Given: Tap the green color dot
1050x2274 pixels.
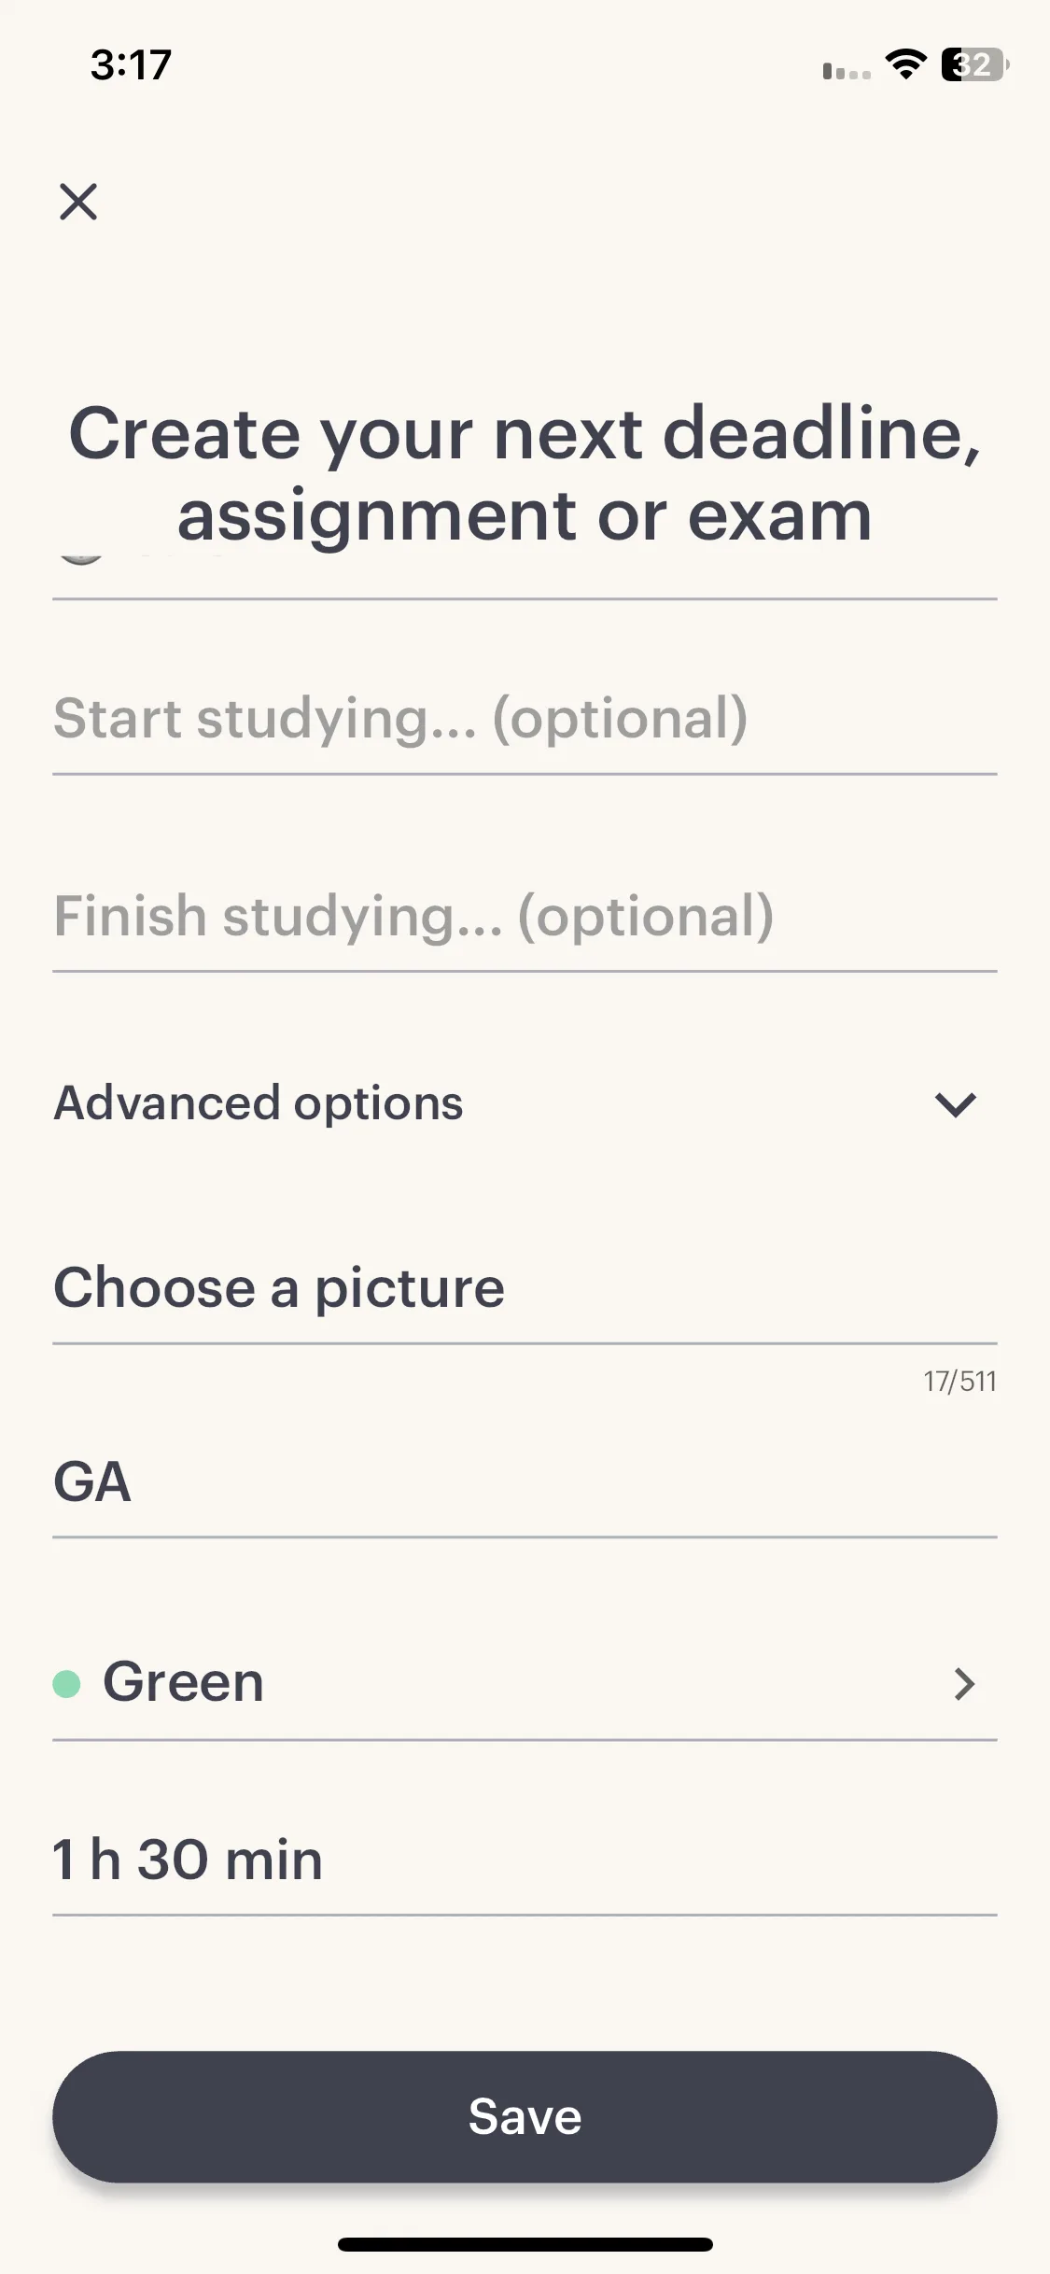Looking at the screenshot, I should pyautogui.click(x=66, y=1683).
